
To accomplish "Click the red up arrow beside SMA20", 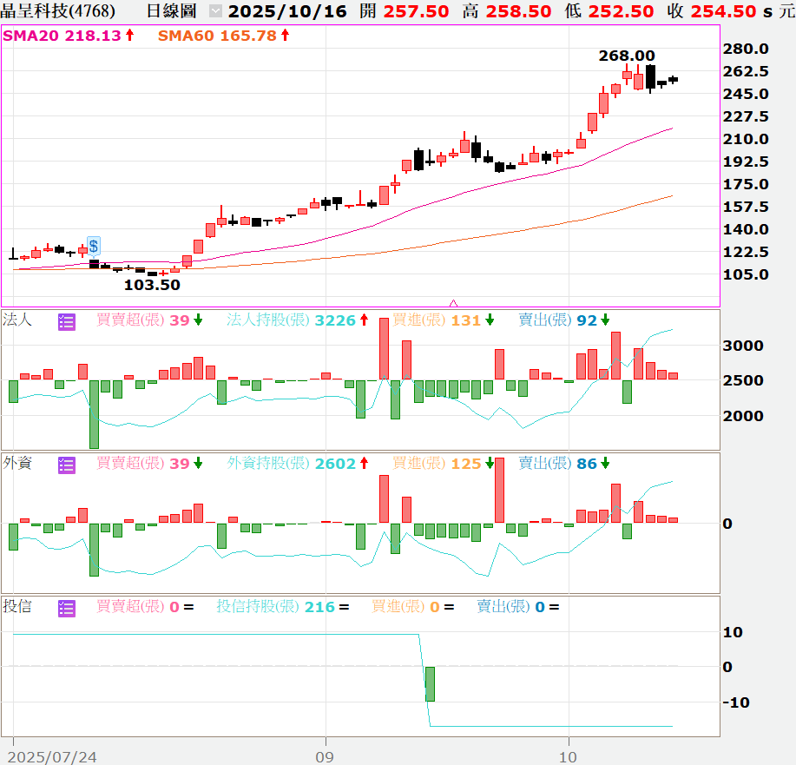I will 130,35.
